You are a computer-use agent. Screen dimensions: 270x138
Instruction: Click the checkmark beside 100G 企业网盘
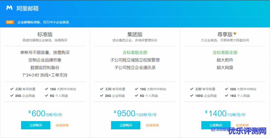click(x=192, y=96)
